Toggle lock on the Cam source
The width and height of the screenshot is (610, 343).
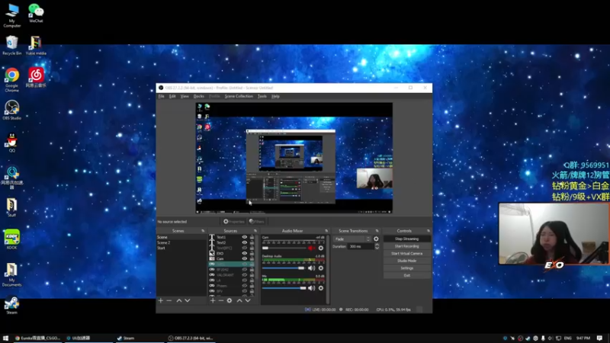252,258
